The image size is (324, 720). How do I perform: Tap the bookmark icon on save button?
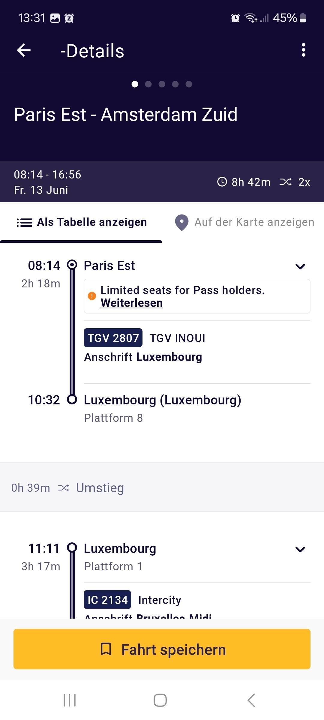pos(106,649)
